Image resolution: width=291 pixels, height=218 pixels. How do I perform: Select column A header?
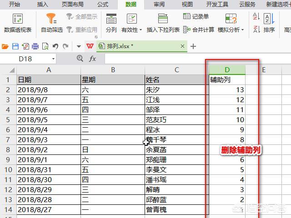coord(49,70)
